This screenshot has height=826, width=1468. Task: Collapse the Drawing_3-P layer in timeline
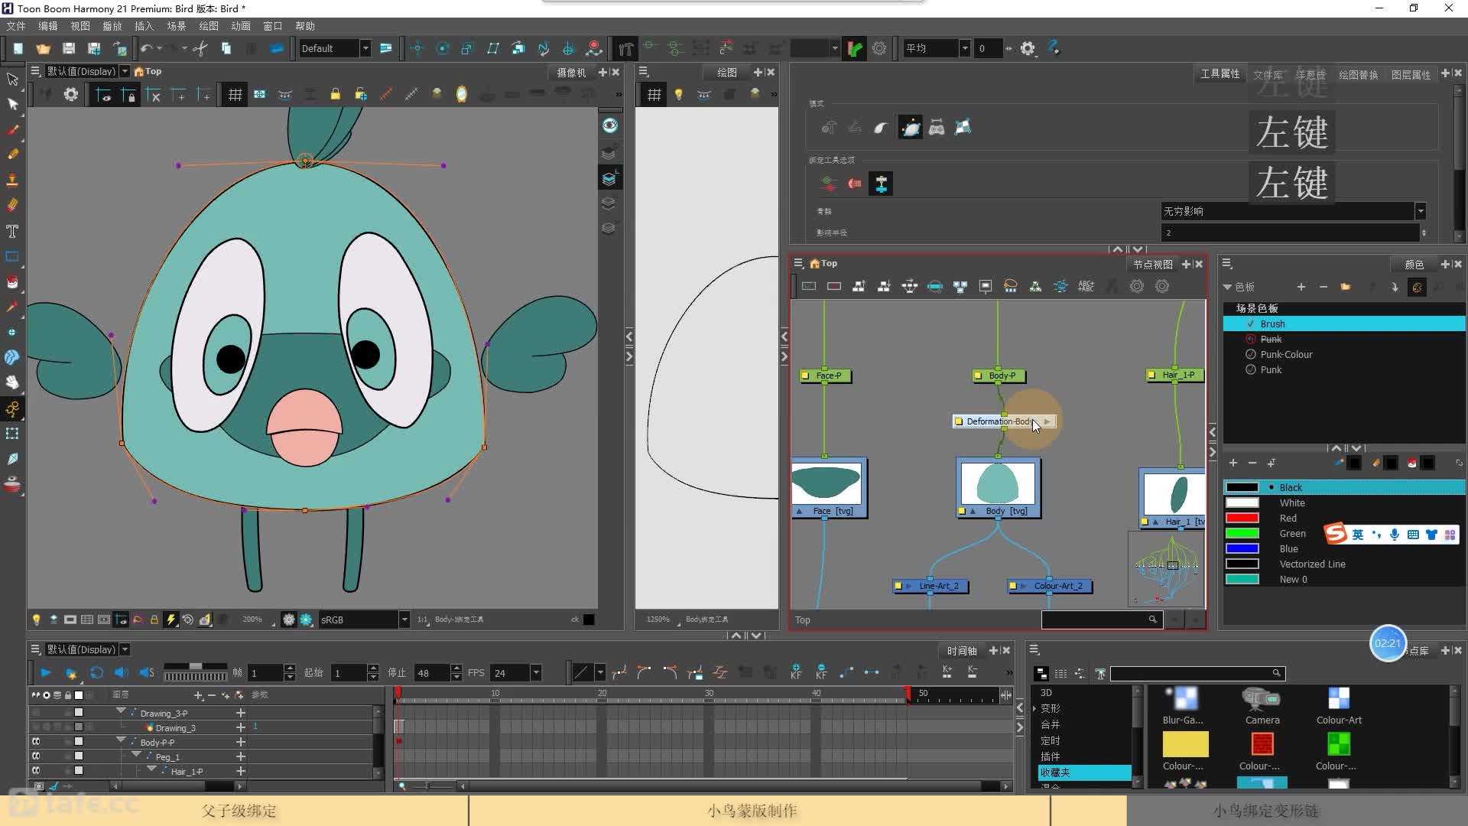coord(121,711)
